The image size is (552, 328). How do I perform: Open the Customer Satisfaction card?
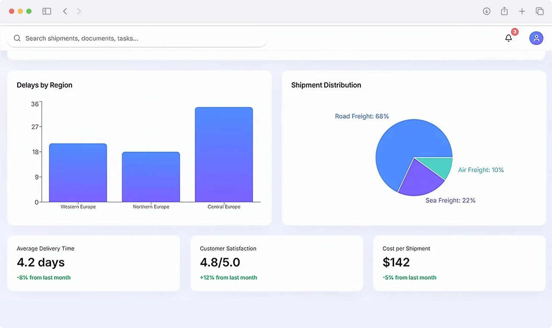(x=276, y=263)
